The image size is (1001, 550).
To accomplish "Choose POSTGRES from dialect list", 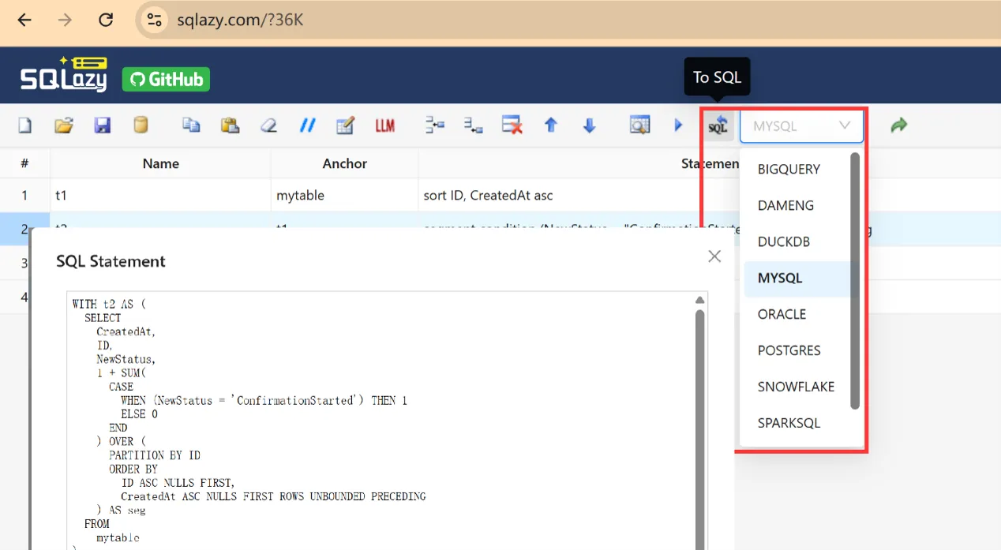I will click(797, 350).
